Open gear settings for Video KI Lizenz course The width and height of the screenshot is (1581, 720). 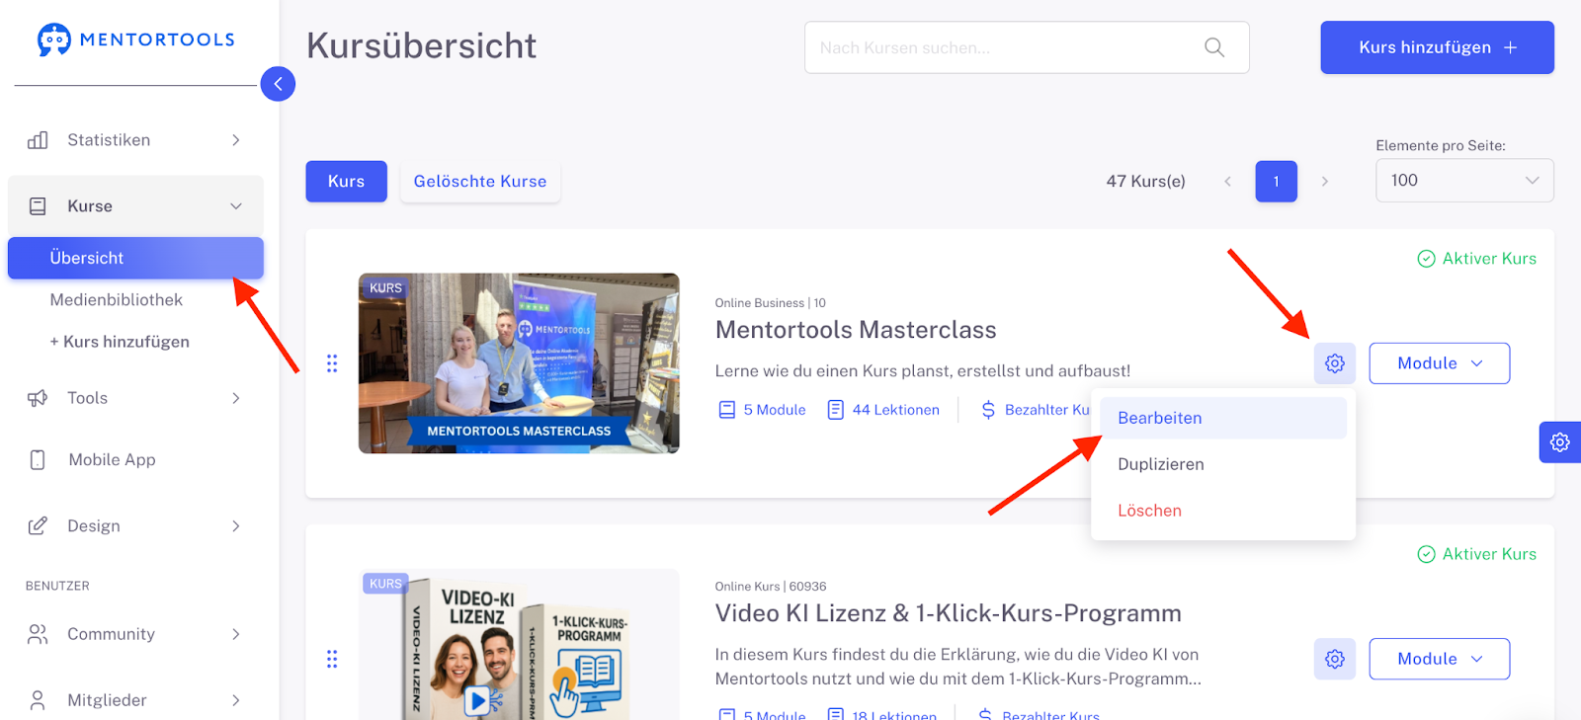coord(1335,659)
